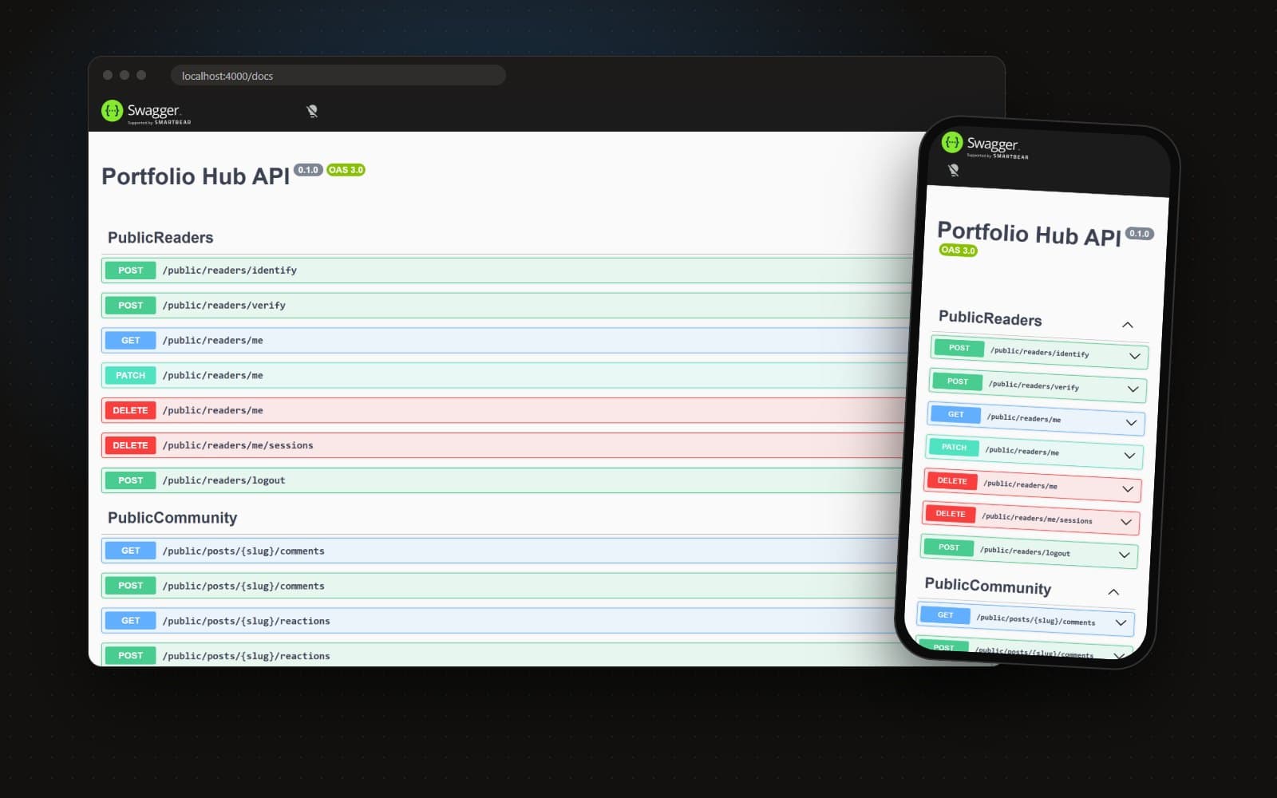This screenshot has height=798, width=1277.
Task: Open DELETE /public/readers/me/sessions in desktop view
Action: [x=502, y=446]
